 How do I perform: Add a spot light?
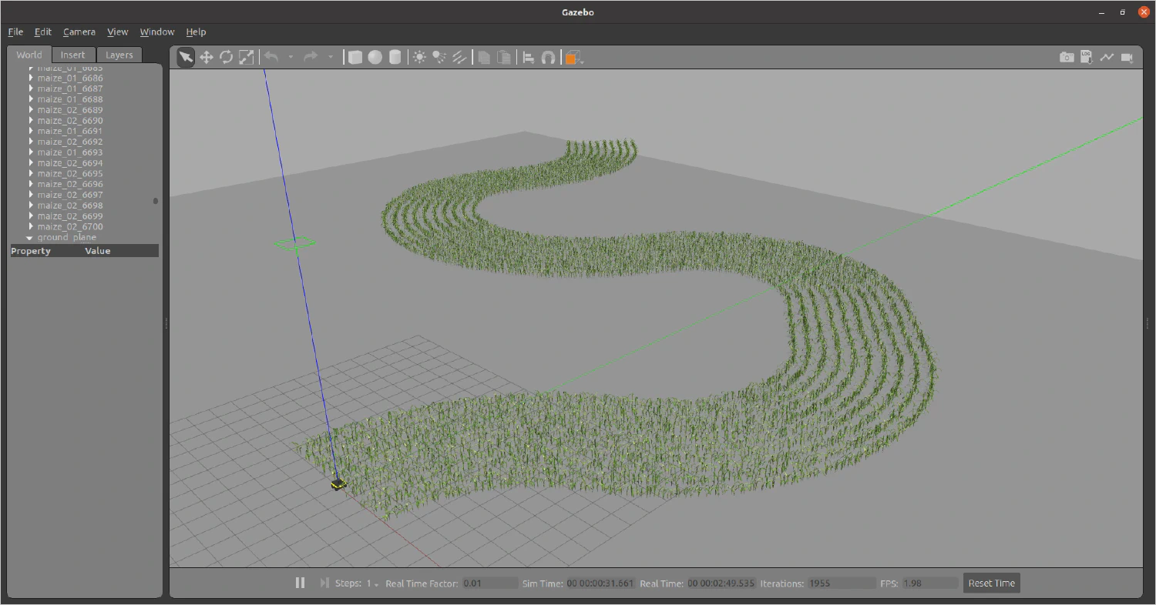(x=439, y=57)
